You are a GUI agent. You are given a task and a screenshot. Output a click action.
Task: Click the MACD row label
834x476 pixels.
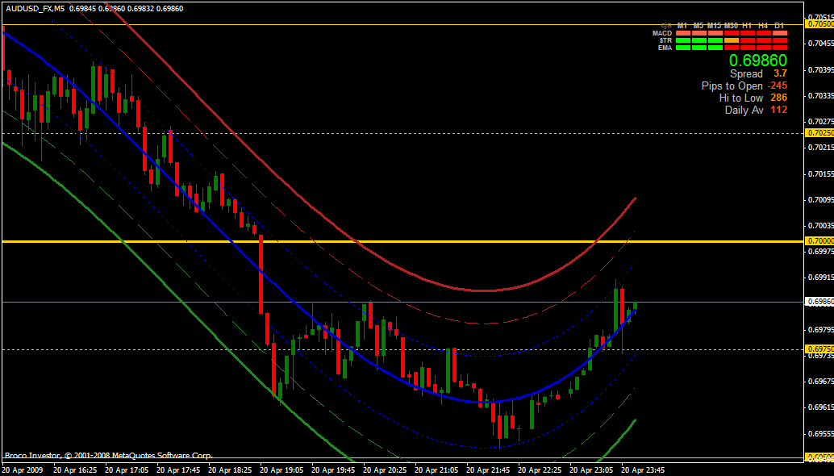[x=662, y=33]
